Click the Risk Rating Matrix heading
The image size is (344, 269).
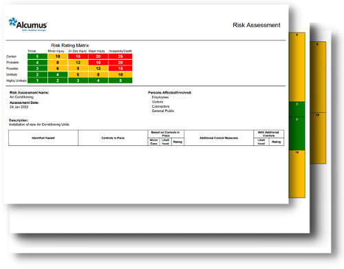(69, 45)
